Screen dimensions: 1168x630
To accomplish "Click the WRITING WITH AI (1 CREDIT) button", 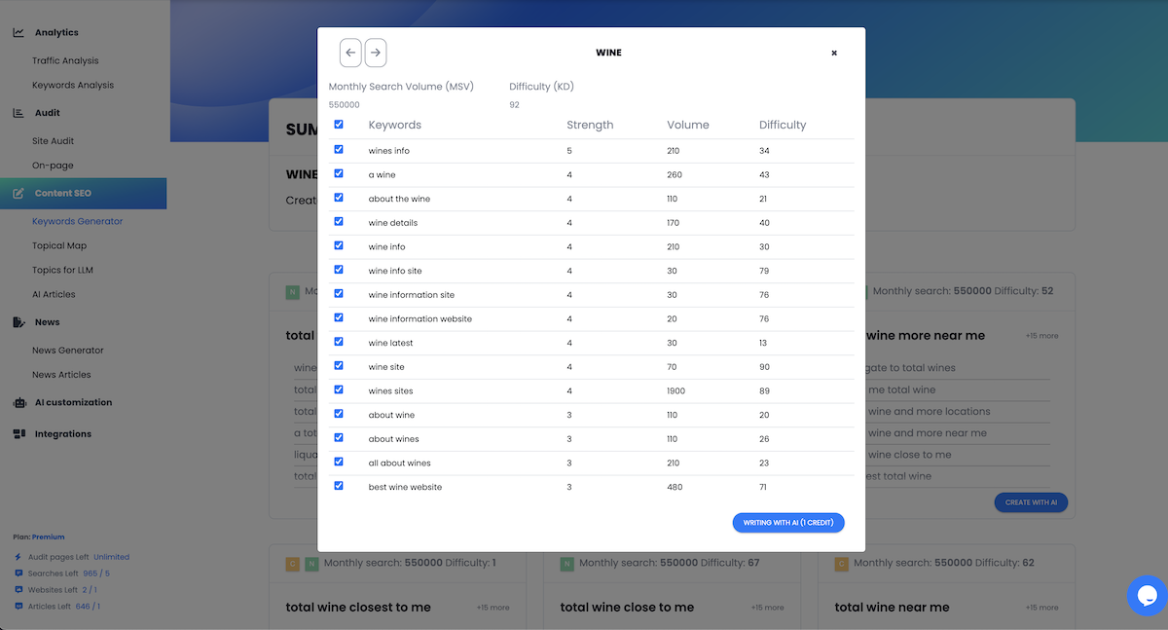I will point(788,522).
